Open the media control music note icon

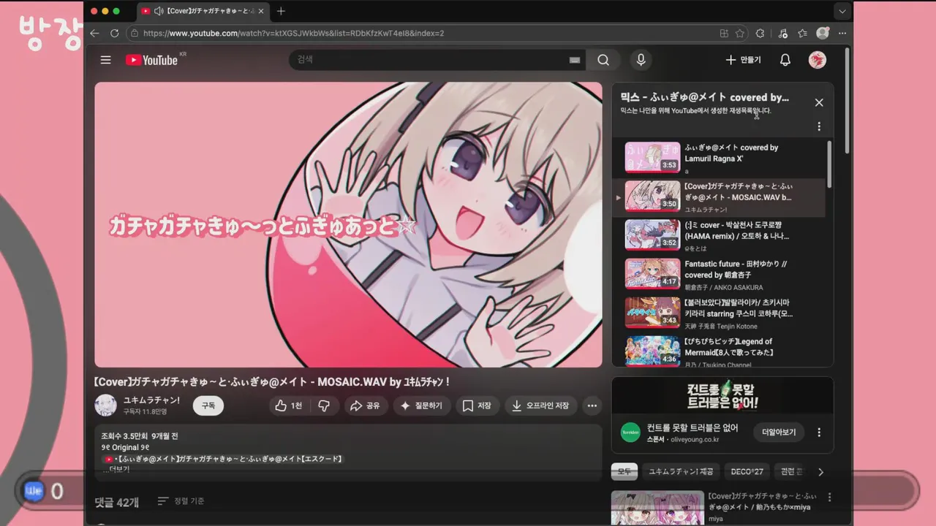click(x=782, y=33)
